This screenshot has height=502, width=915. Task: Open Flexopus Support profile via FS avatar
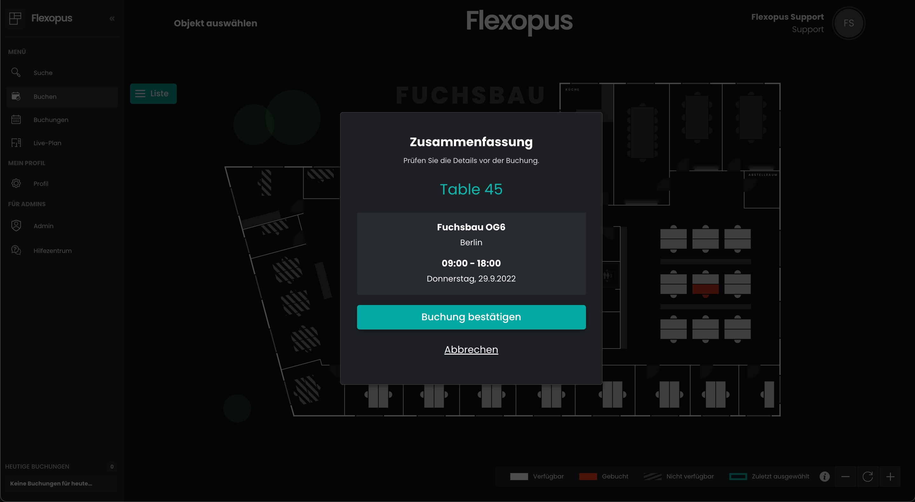[x=849, y=23]
